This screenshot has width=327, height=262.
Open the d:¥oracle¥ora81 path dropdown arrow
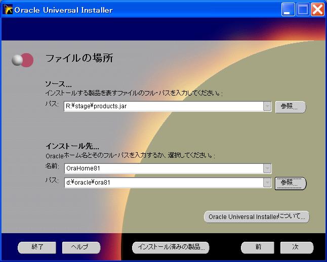pyautogui.click(x=267, y=183)
